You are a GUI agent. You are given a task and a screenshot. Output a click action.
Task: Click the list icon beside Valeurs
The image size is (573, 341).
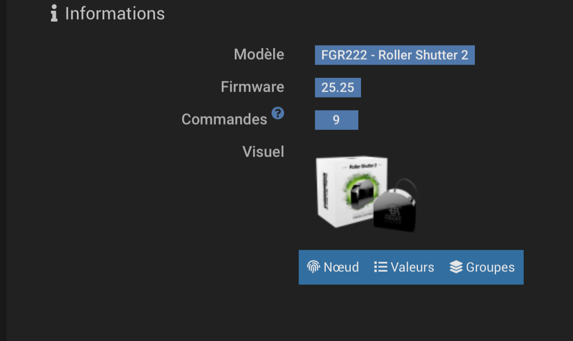[x=381, y=267]
